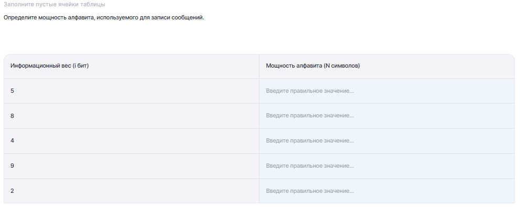Image resolution: width=520 pixels, height=207 pixels.
Task: Click the cell with value 5
Action: (x=131, y=91)
